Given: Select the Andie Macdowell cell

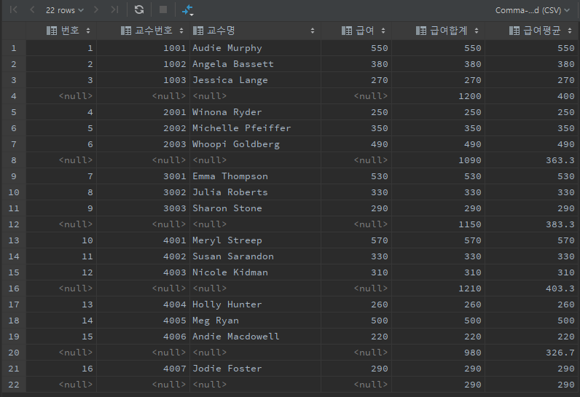Looking at the screenshot, I should tap(255, 337).
